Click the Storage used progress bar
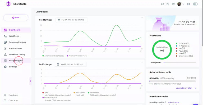Image resolution: width=203 pixels, height=105 pixels. coord(180,62)
